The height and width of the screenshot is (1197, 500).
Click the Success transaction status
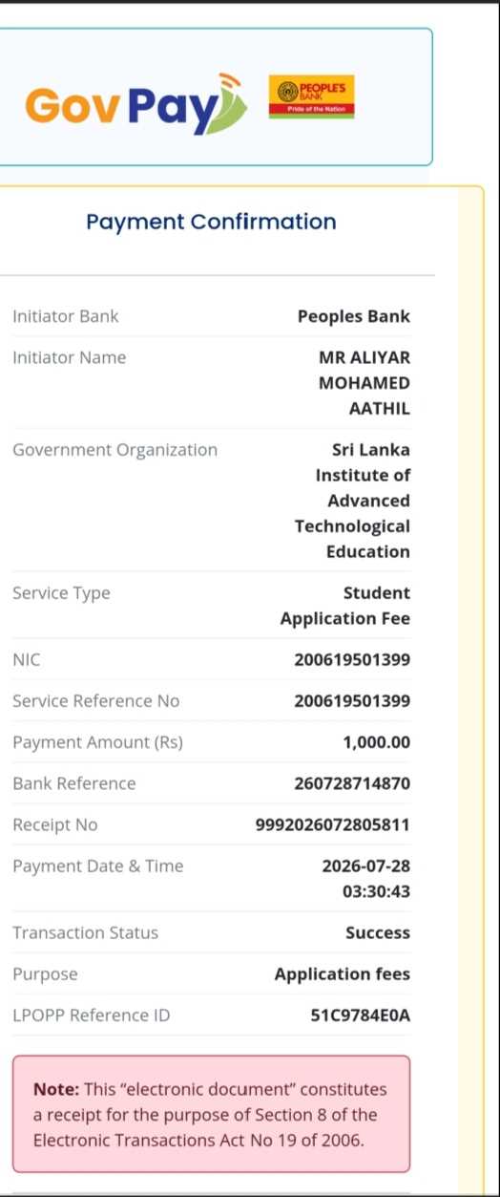378,933
